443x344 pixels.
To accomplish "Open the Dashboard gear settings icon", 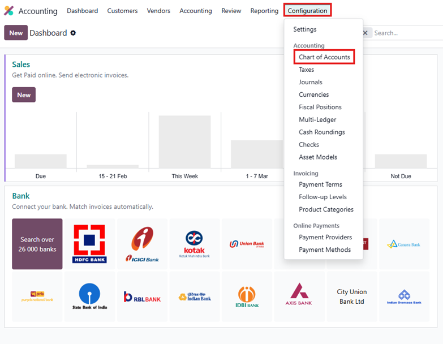I will (x=73, y=33).
